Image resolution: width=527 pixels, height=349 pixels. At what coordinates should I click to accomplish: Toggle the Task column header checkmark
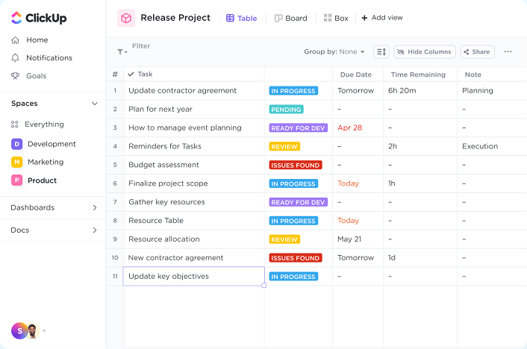pos(131,75)
